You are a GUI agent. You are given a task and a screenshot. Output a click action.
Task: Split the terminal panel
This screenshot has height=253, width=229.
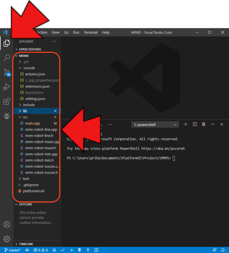pyautogui.click(x=195, y=124)
